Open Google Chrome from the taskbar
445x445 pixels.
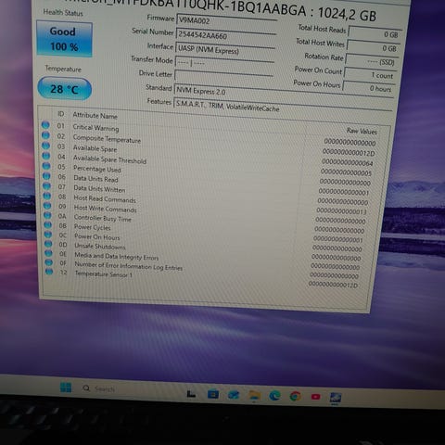(295, 396)
